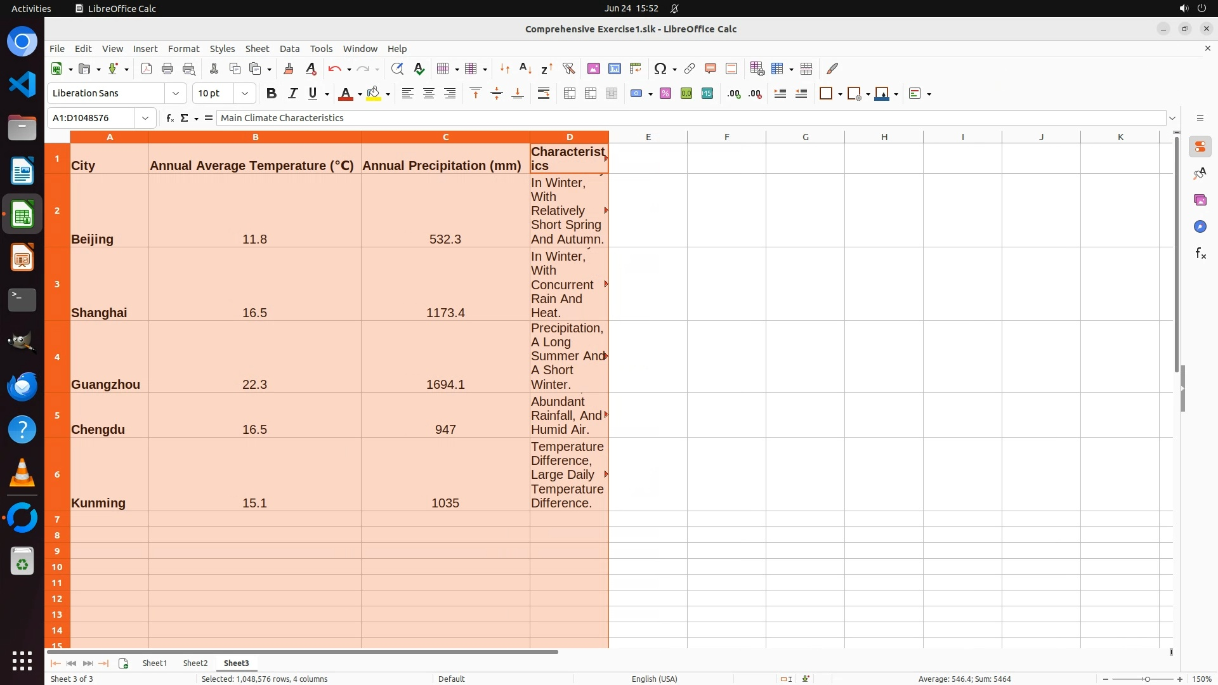
Task: Toggle Italic formatting
Action: 292,94
